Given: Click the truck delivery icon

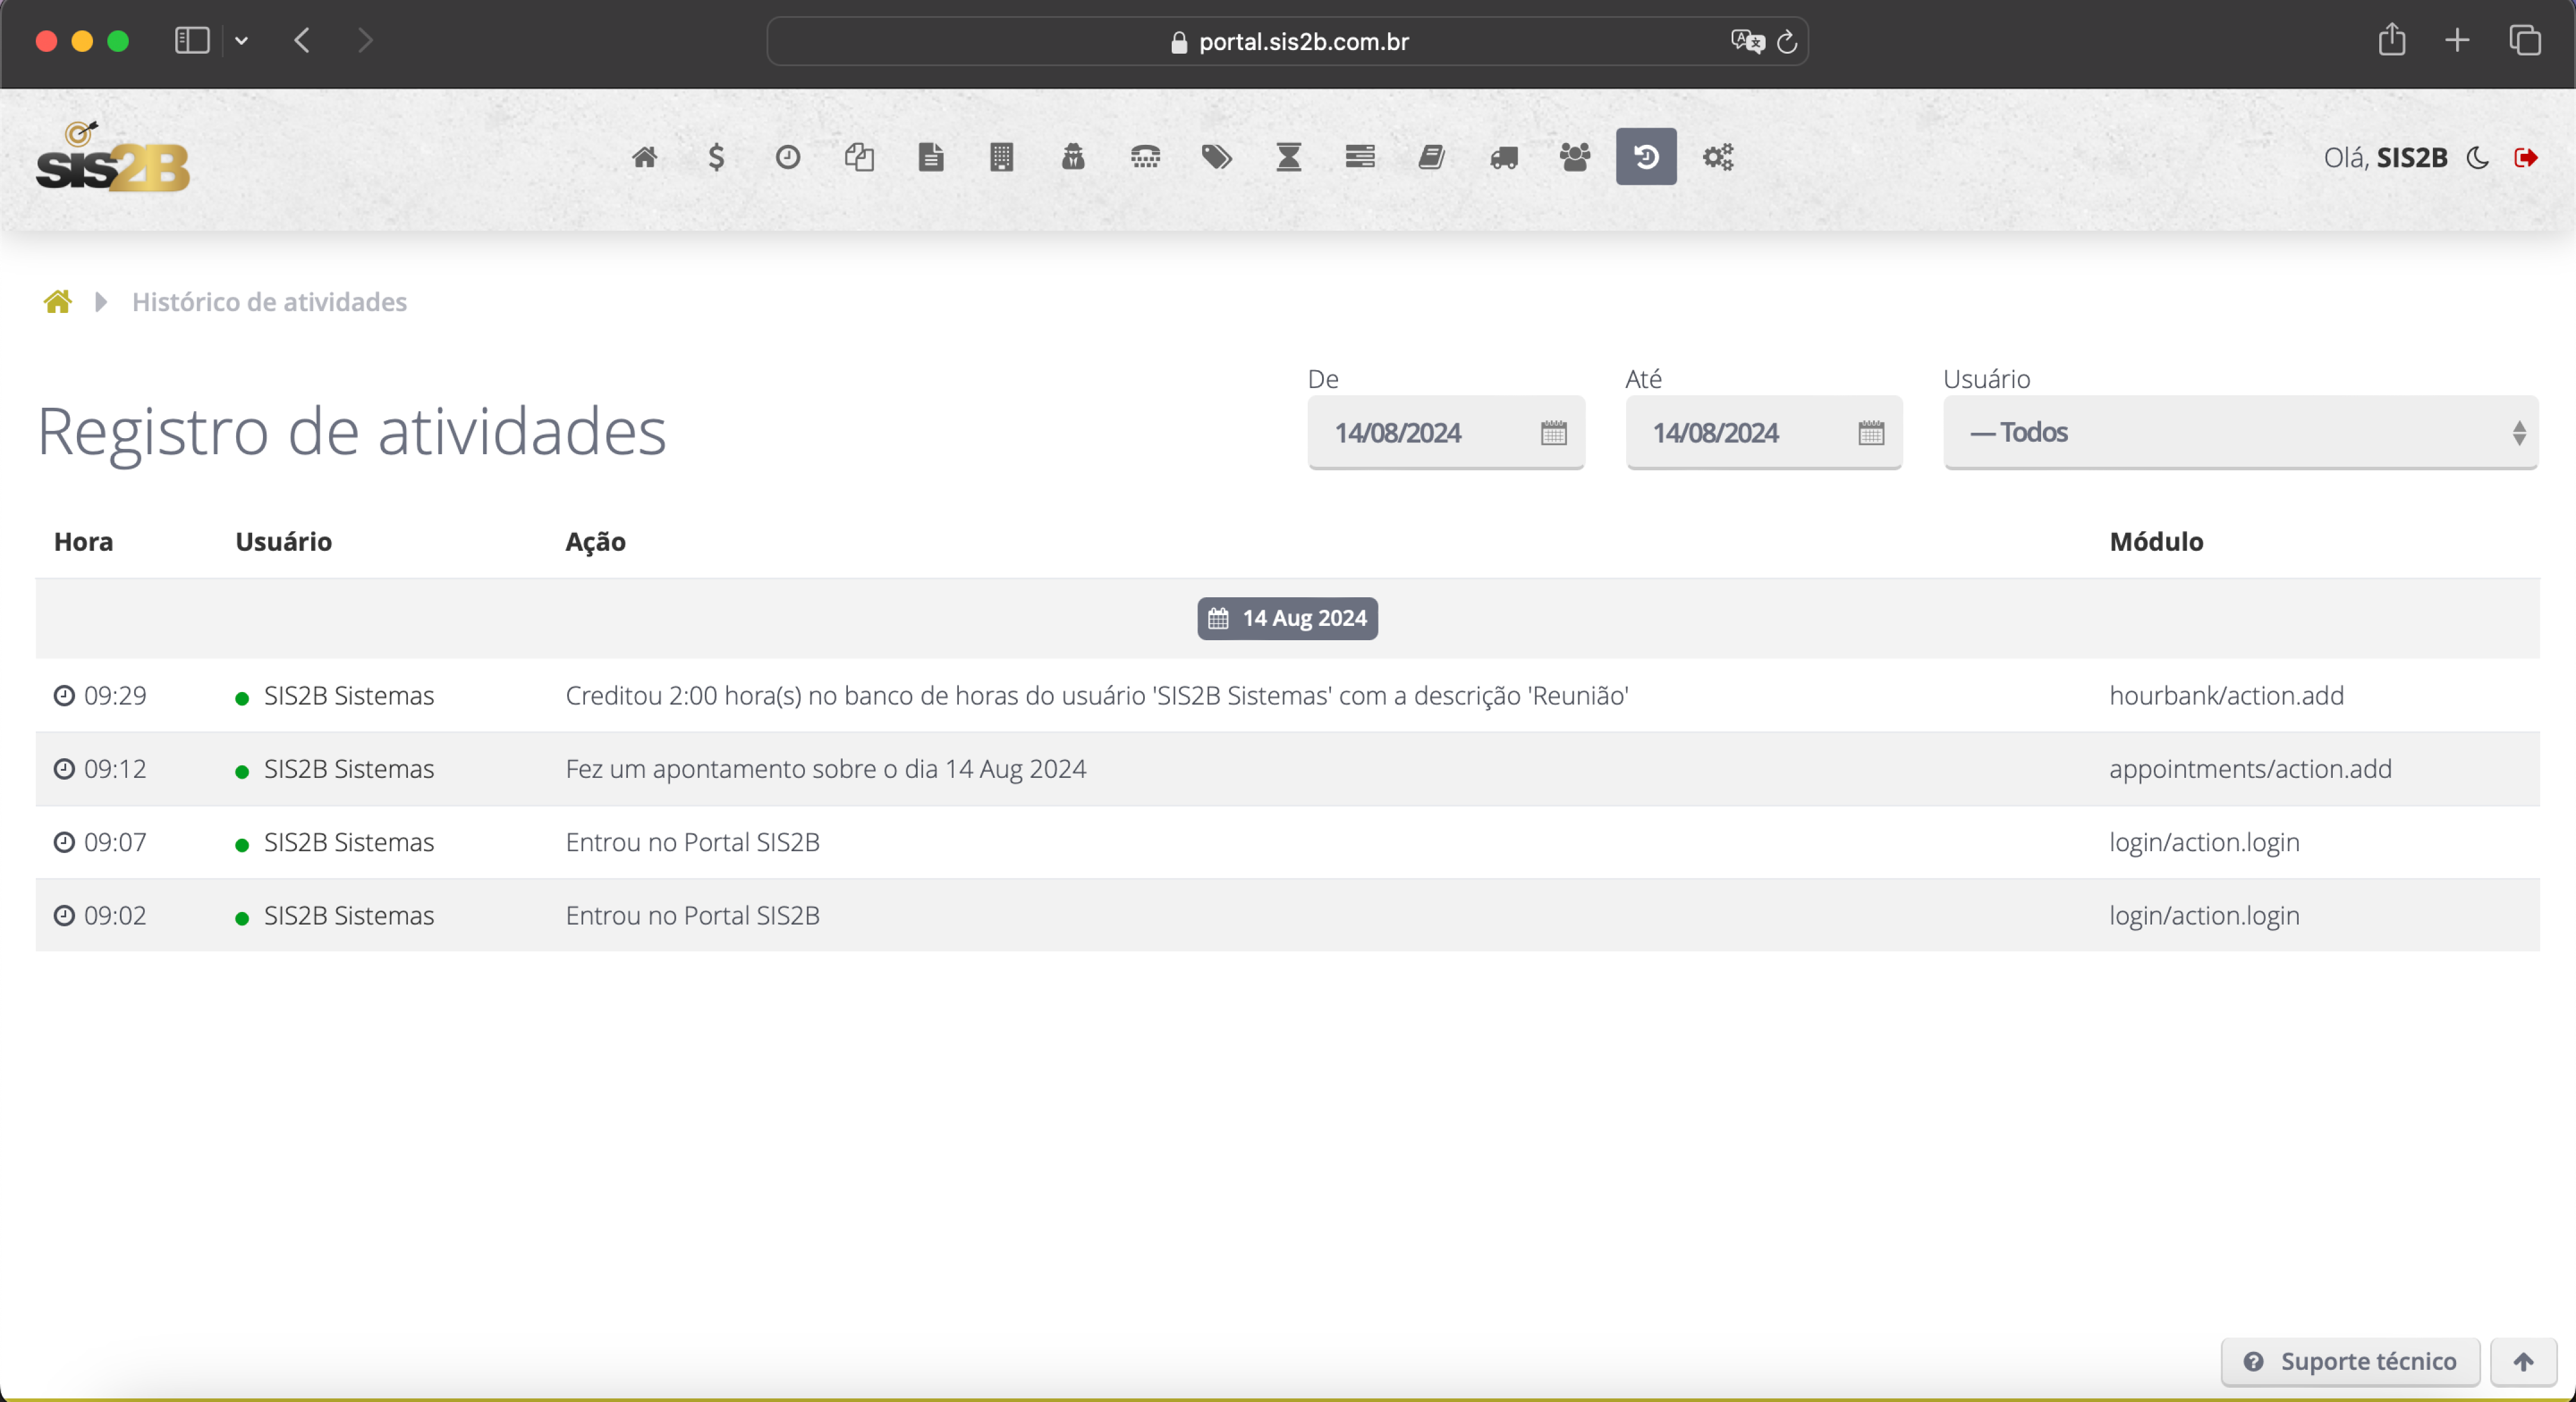Looking at the screenshot, I should [1503, 157].
